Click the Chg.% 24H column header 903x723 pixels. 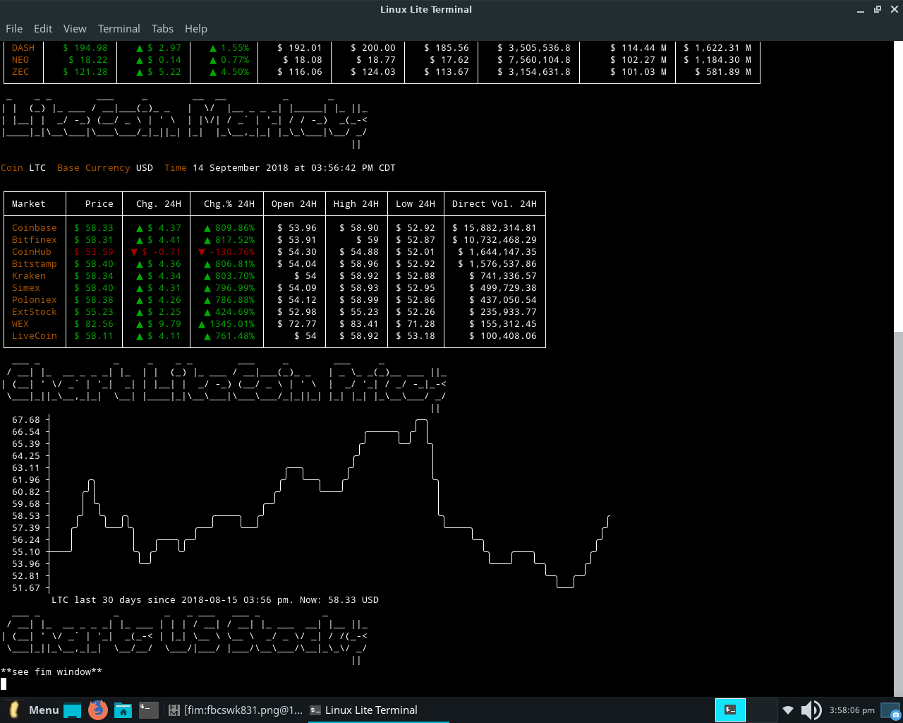click(x=229, y=204)
